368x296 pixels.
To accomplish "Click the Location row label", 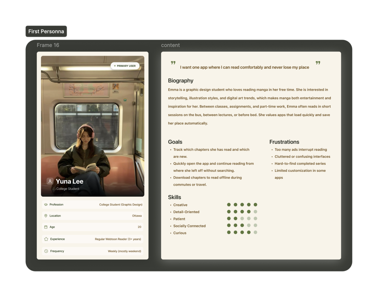I will point(55,216).
